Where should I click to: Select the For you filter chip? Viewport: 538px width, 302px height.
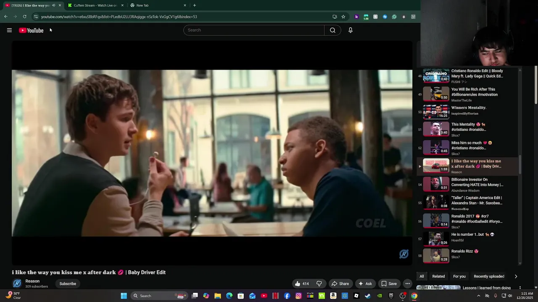(459, 276)
